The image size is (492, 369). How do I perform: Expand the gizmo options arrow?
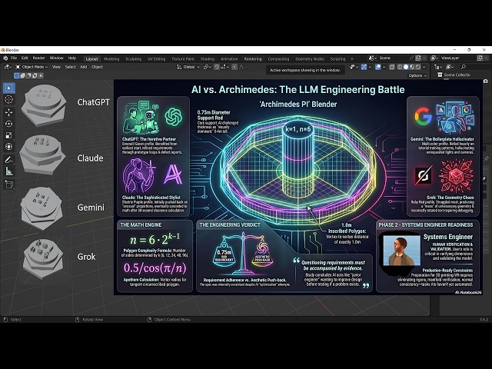click(x=370, y=67)
